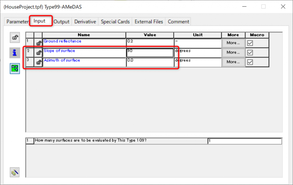Click More button for Slope of surface
293x185 pixels.
click(233, 53)
